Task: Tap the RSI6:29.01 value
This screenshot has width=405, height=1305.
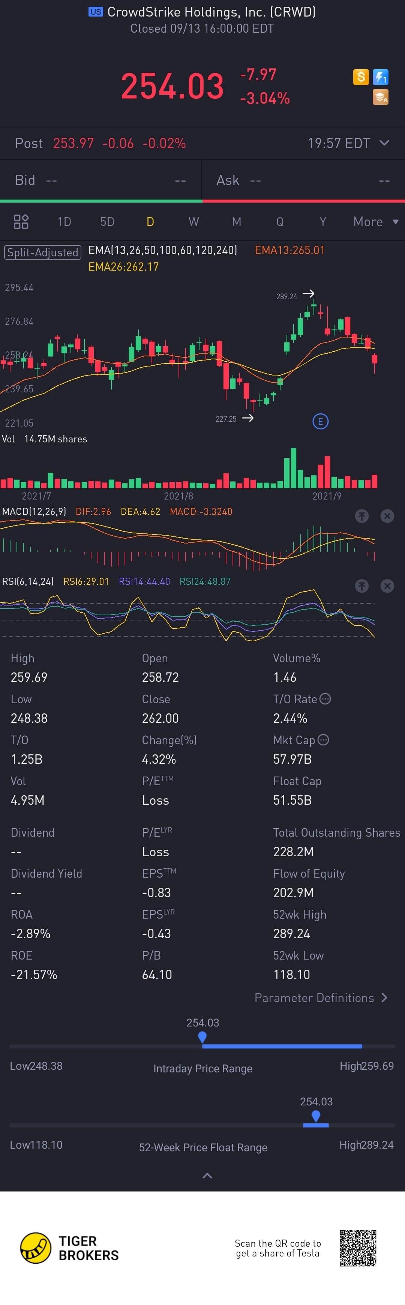Action: pyautogui.click(x=86, y=581)
